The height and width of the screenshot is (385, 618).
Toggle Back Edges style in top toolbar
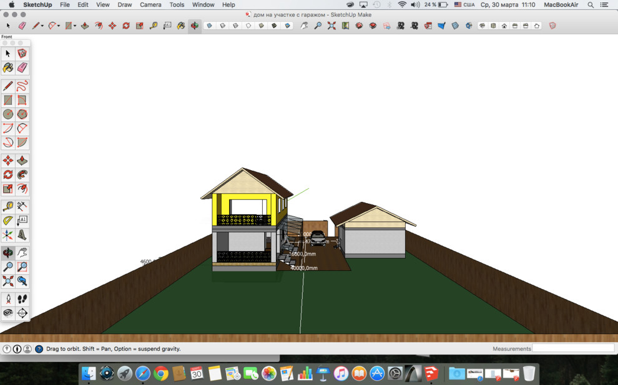222,26
